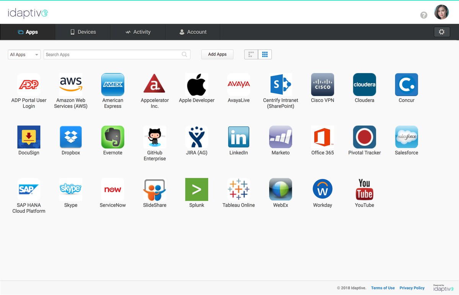The width and height of the screenshot is (459, 295).
Task: Open GitHub Enterprise app
Action: coord(155,137)
